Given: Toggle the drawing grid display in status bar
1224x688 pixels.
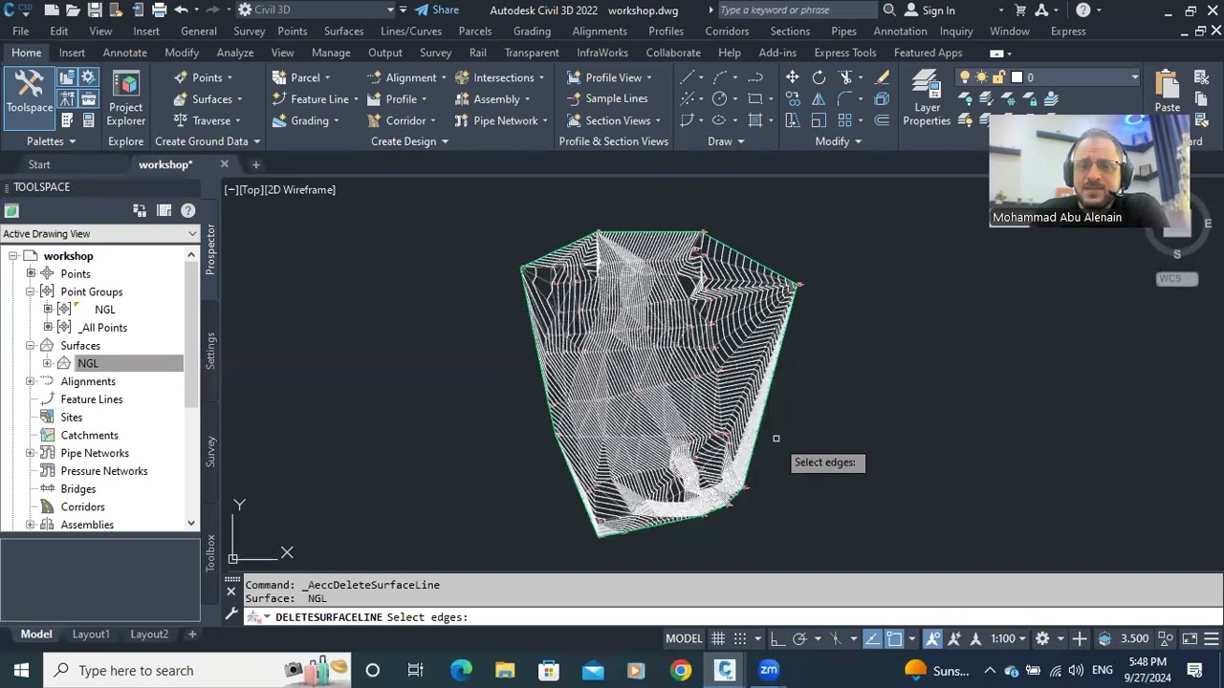Looking at the screenshot, I should [x=717, y=638].
